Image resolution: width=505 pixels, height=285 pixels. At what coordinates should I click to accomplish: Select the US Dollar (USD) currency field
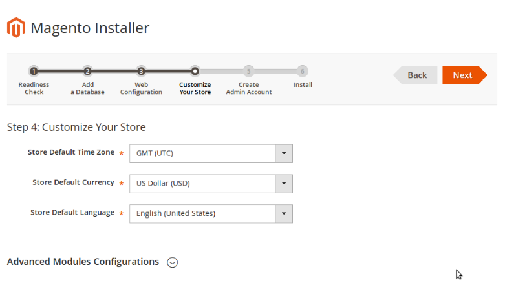211,184
